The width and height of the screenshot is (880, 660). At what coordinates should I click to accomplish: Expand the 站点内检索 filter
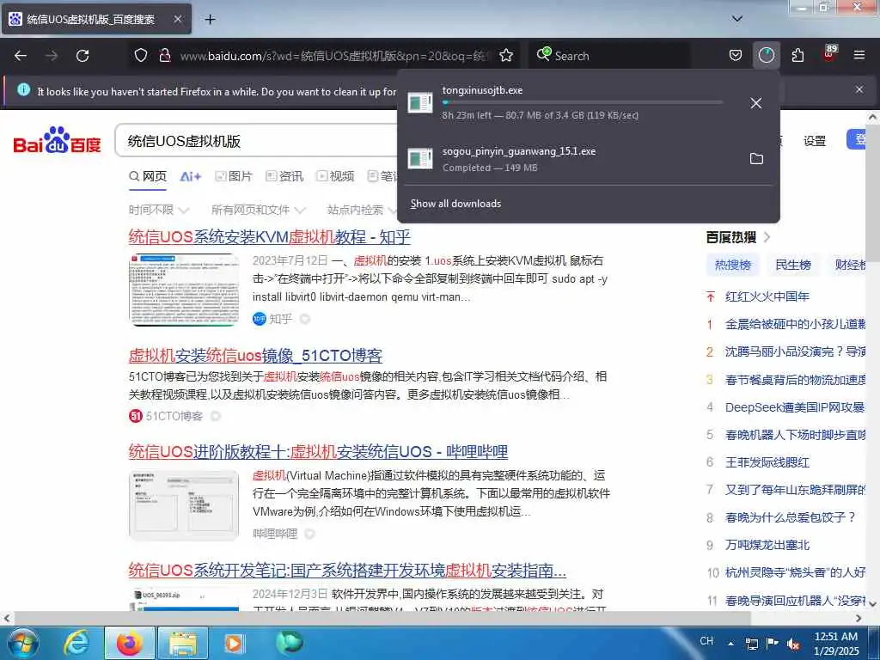pyautogui.click(x=362, y=210)
